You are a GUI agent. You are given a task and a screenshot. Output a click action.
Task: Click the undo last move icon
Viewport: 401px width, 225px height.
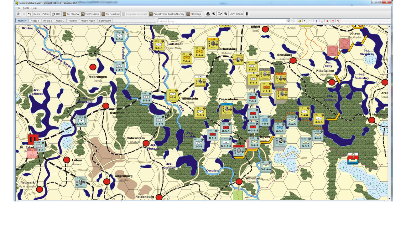point(18,14)
